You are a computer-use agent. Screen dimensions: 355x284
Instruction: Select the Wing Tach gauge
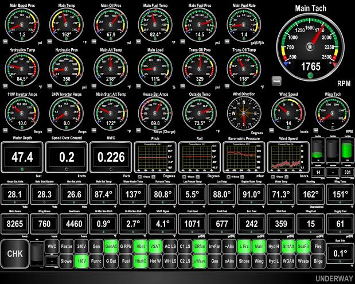coord(333,114)
